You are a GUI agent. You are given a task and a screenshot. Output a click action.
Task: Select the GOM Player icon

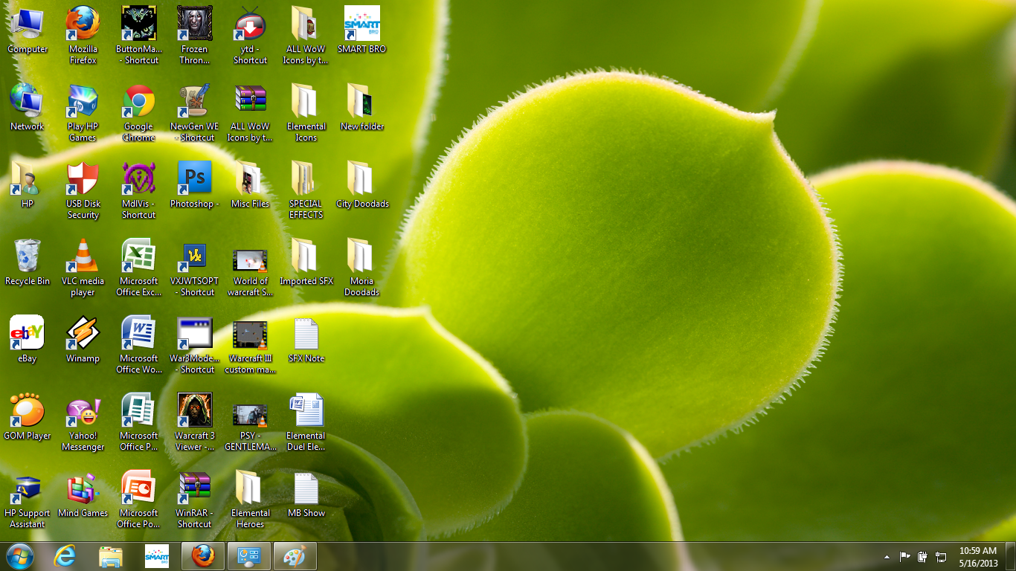tap(28, 416)
